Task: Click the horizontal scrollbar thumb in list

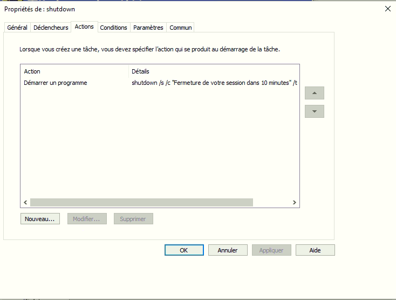Action: (x=141, y=202)
